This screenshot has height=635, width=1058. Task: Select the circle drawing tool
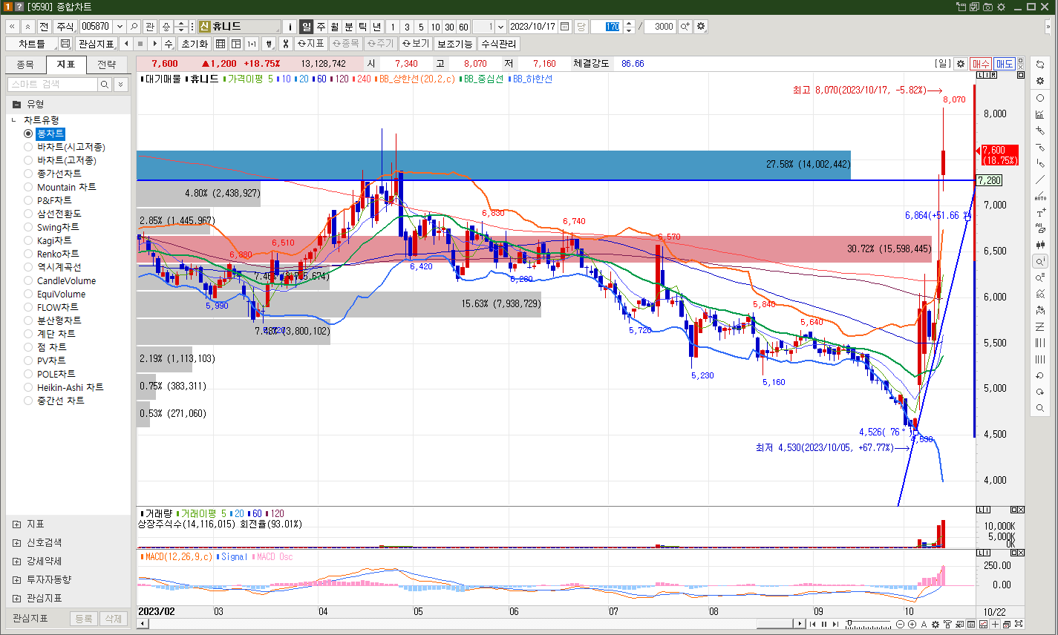pyautogui.click(x=1040, y=98)
